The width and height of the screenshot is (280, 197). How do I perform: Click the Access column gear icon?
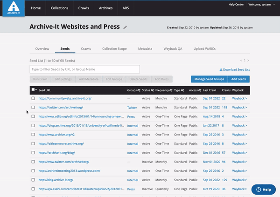[x=200, y=90]
